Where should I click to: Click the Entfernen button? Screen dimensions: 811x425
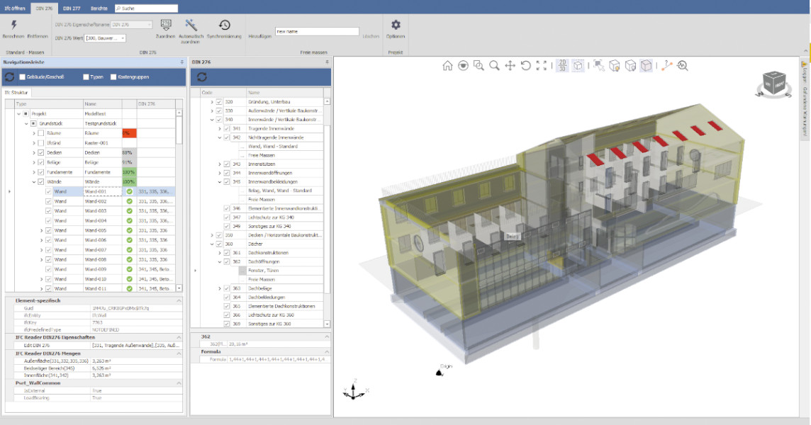38,37
